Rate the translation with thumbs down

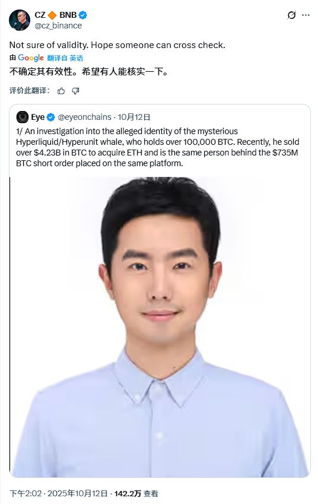75,91
